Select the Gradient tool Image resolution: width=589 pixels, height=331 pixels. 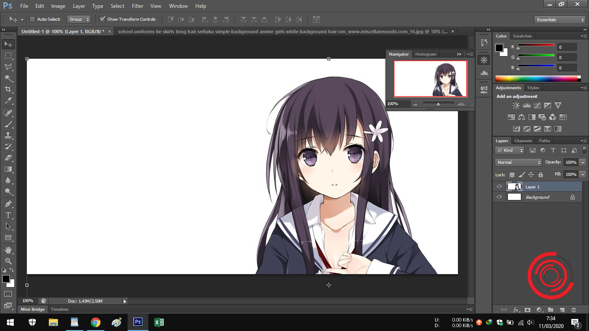click(8, 169)
